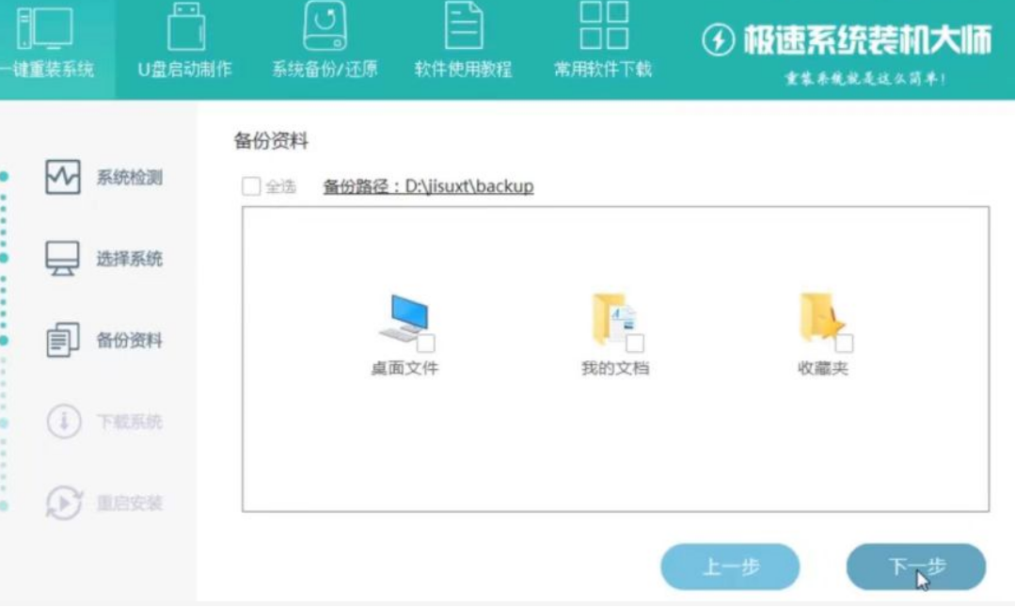1015x607 pixels.
Task: Check the 我的文档 documents checkbox
Action: click(637, 343)
